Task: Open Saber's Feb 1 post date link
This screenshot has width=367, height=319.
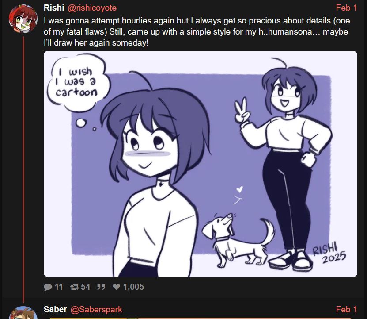Action: click(346, 309)
